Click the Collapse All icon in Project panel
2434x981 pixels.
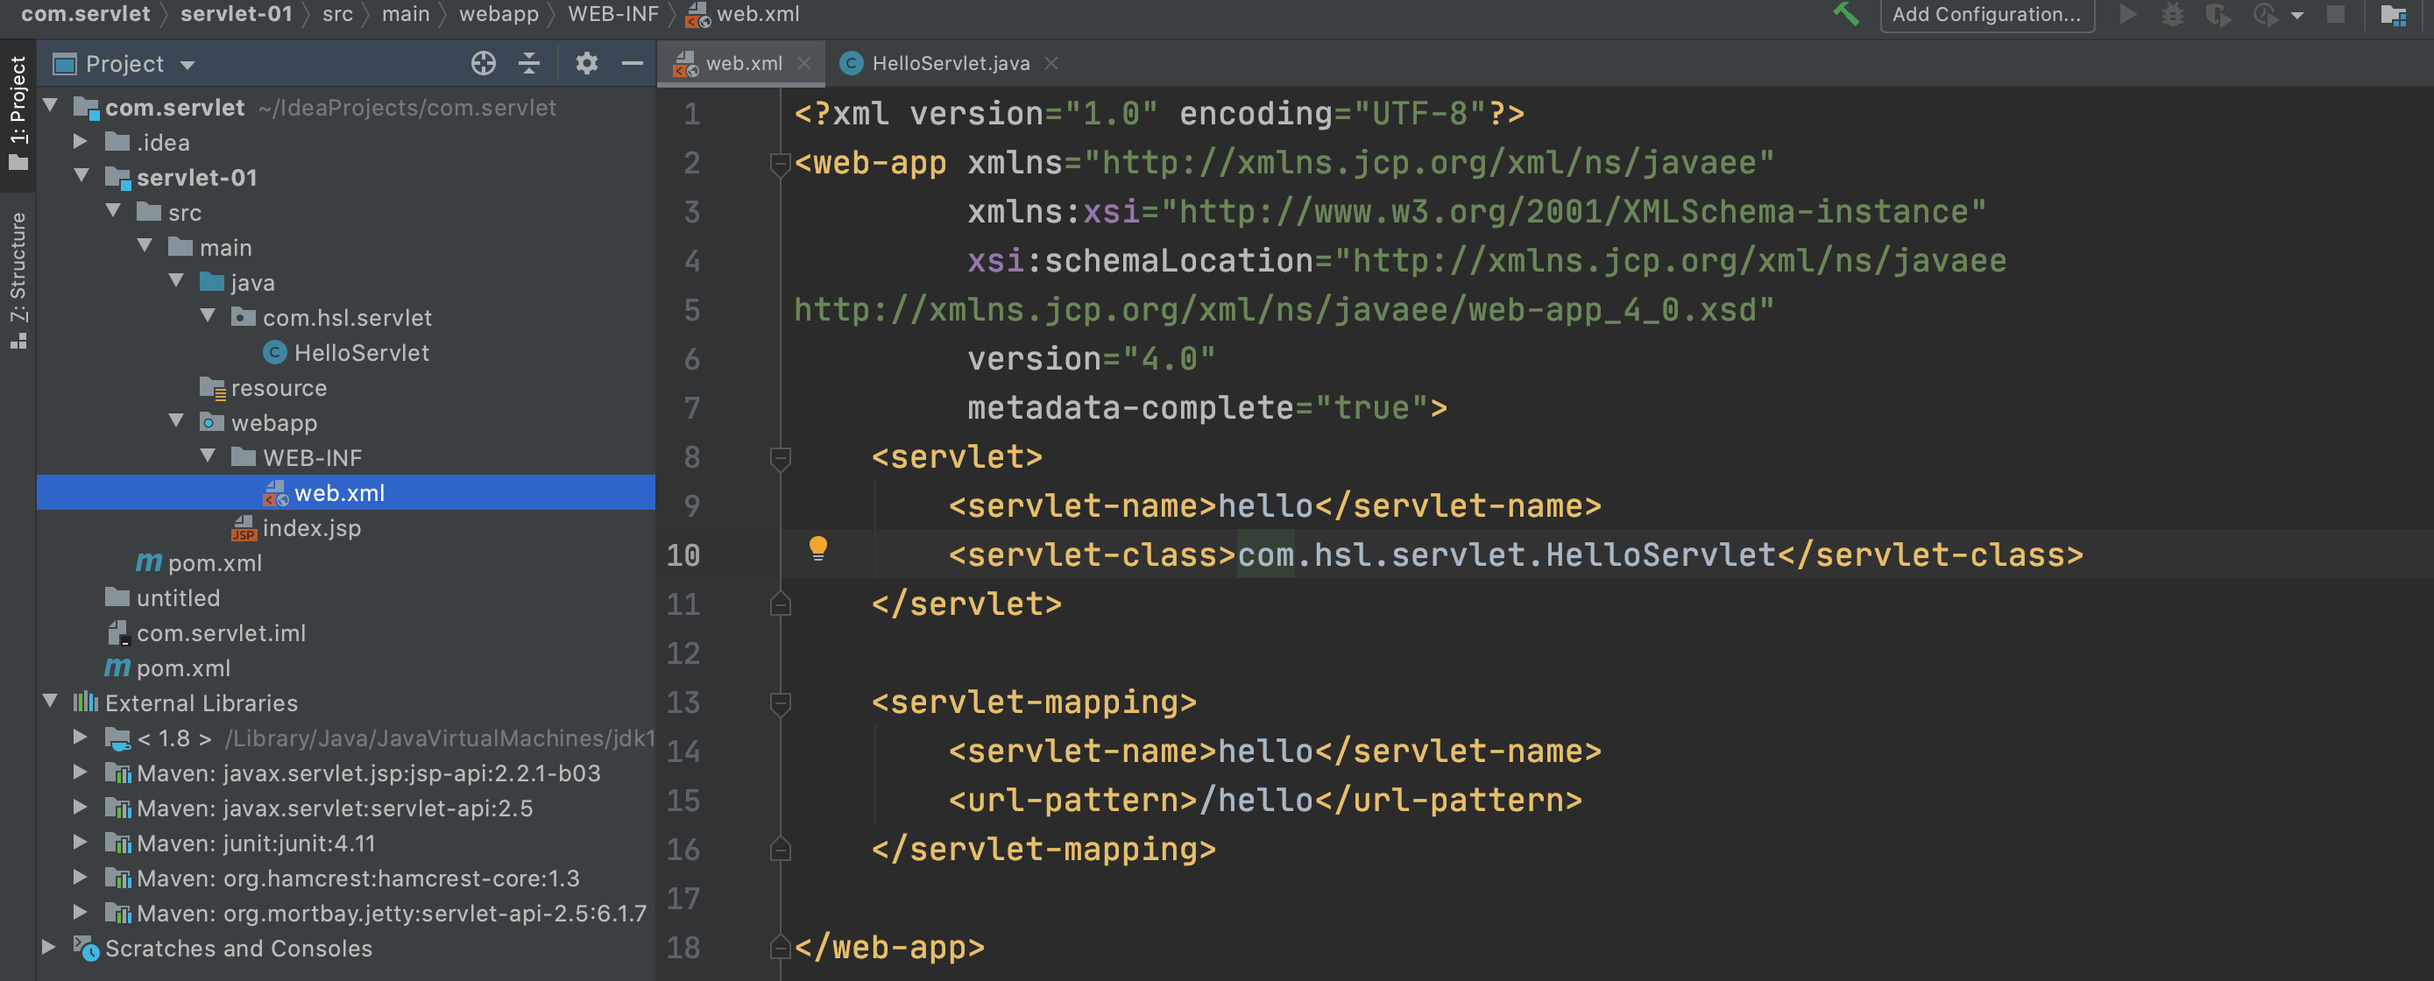pos(529,63)
